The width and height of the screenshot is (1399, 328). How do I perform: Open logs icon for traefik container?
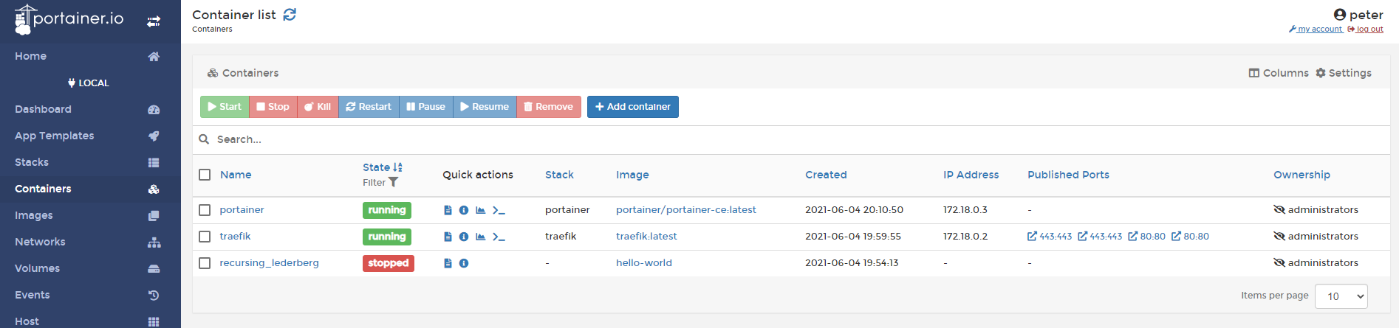pos(448,237)
